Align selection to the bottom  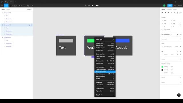[177, 13]
